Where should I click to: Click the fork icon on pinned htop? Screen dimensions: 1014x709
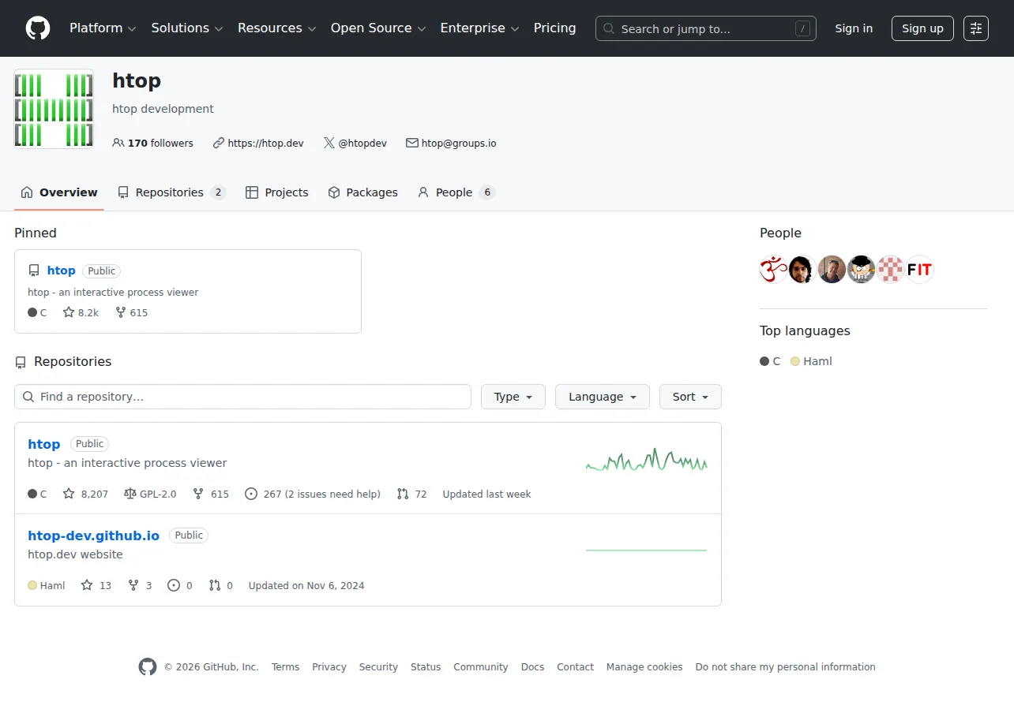point(121,312)
